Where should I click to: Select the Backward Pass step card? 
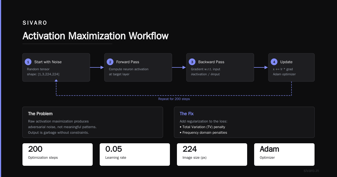220,67
